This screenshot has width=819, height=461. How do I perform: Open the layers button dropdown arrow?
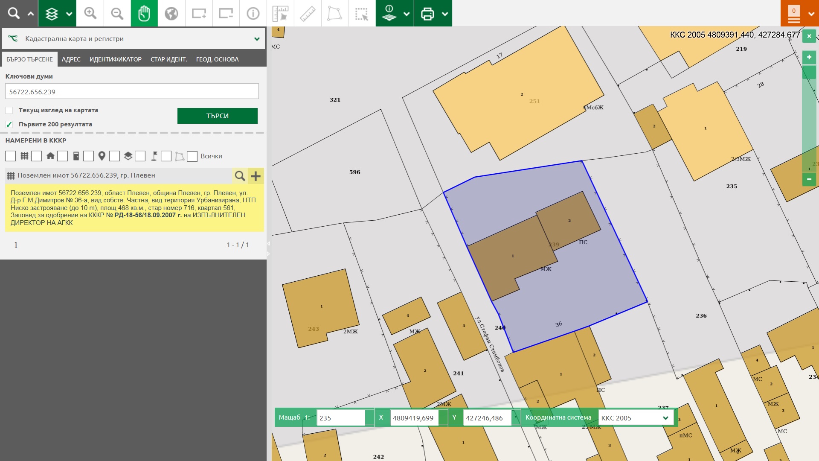(x=69, y=13)
